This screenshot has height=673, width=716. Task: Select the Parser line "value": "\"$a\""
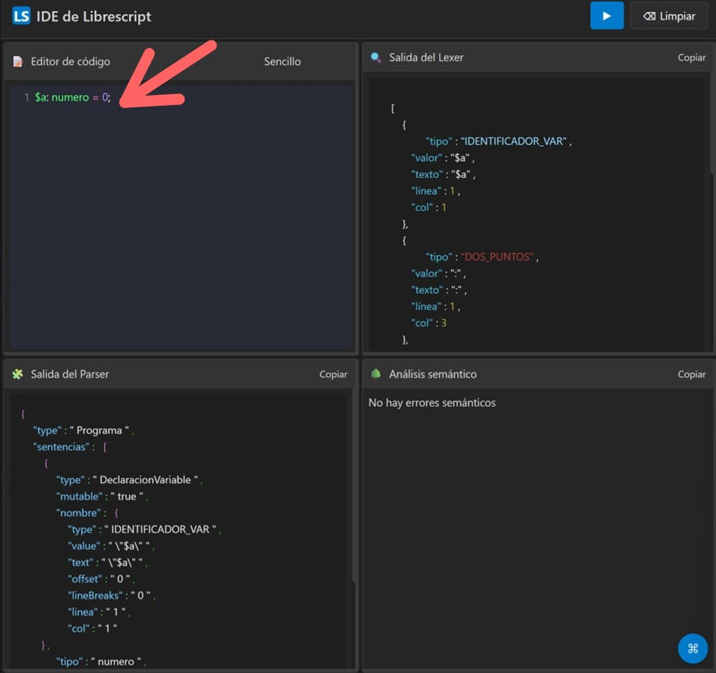[111, 546]
